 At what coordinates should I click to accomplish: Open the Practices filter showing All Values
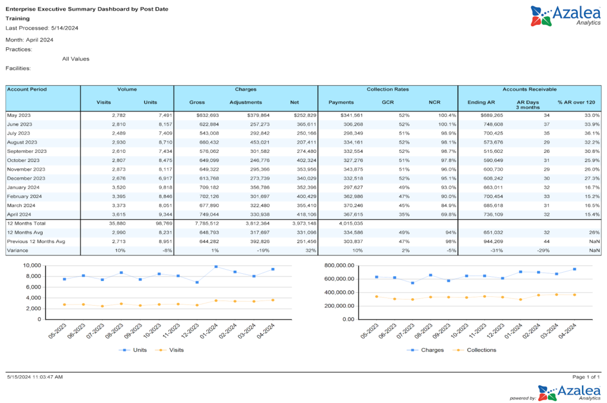click(75, 59)
